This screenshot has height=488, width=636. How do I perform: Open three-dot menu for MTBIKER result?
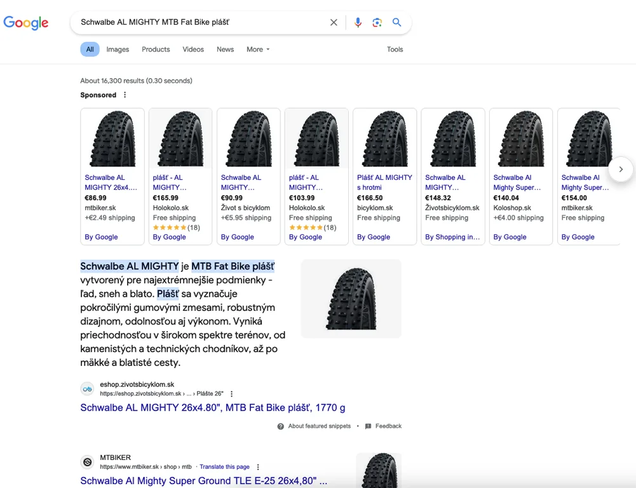[258, 467]
